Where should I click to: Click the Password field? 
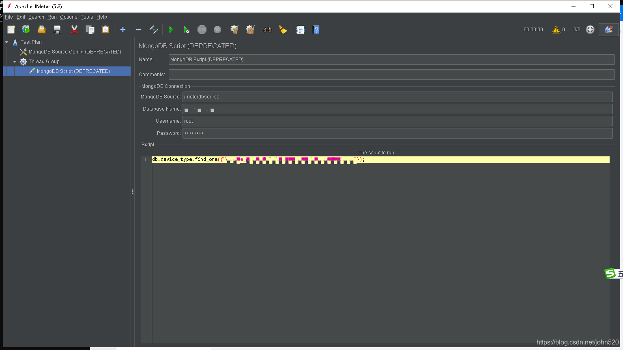(x=397, y=133)
